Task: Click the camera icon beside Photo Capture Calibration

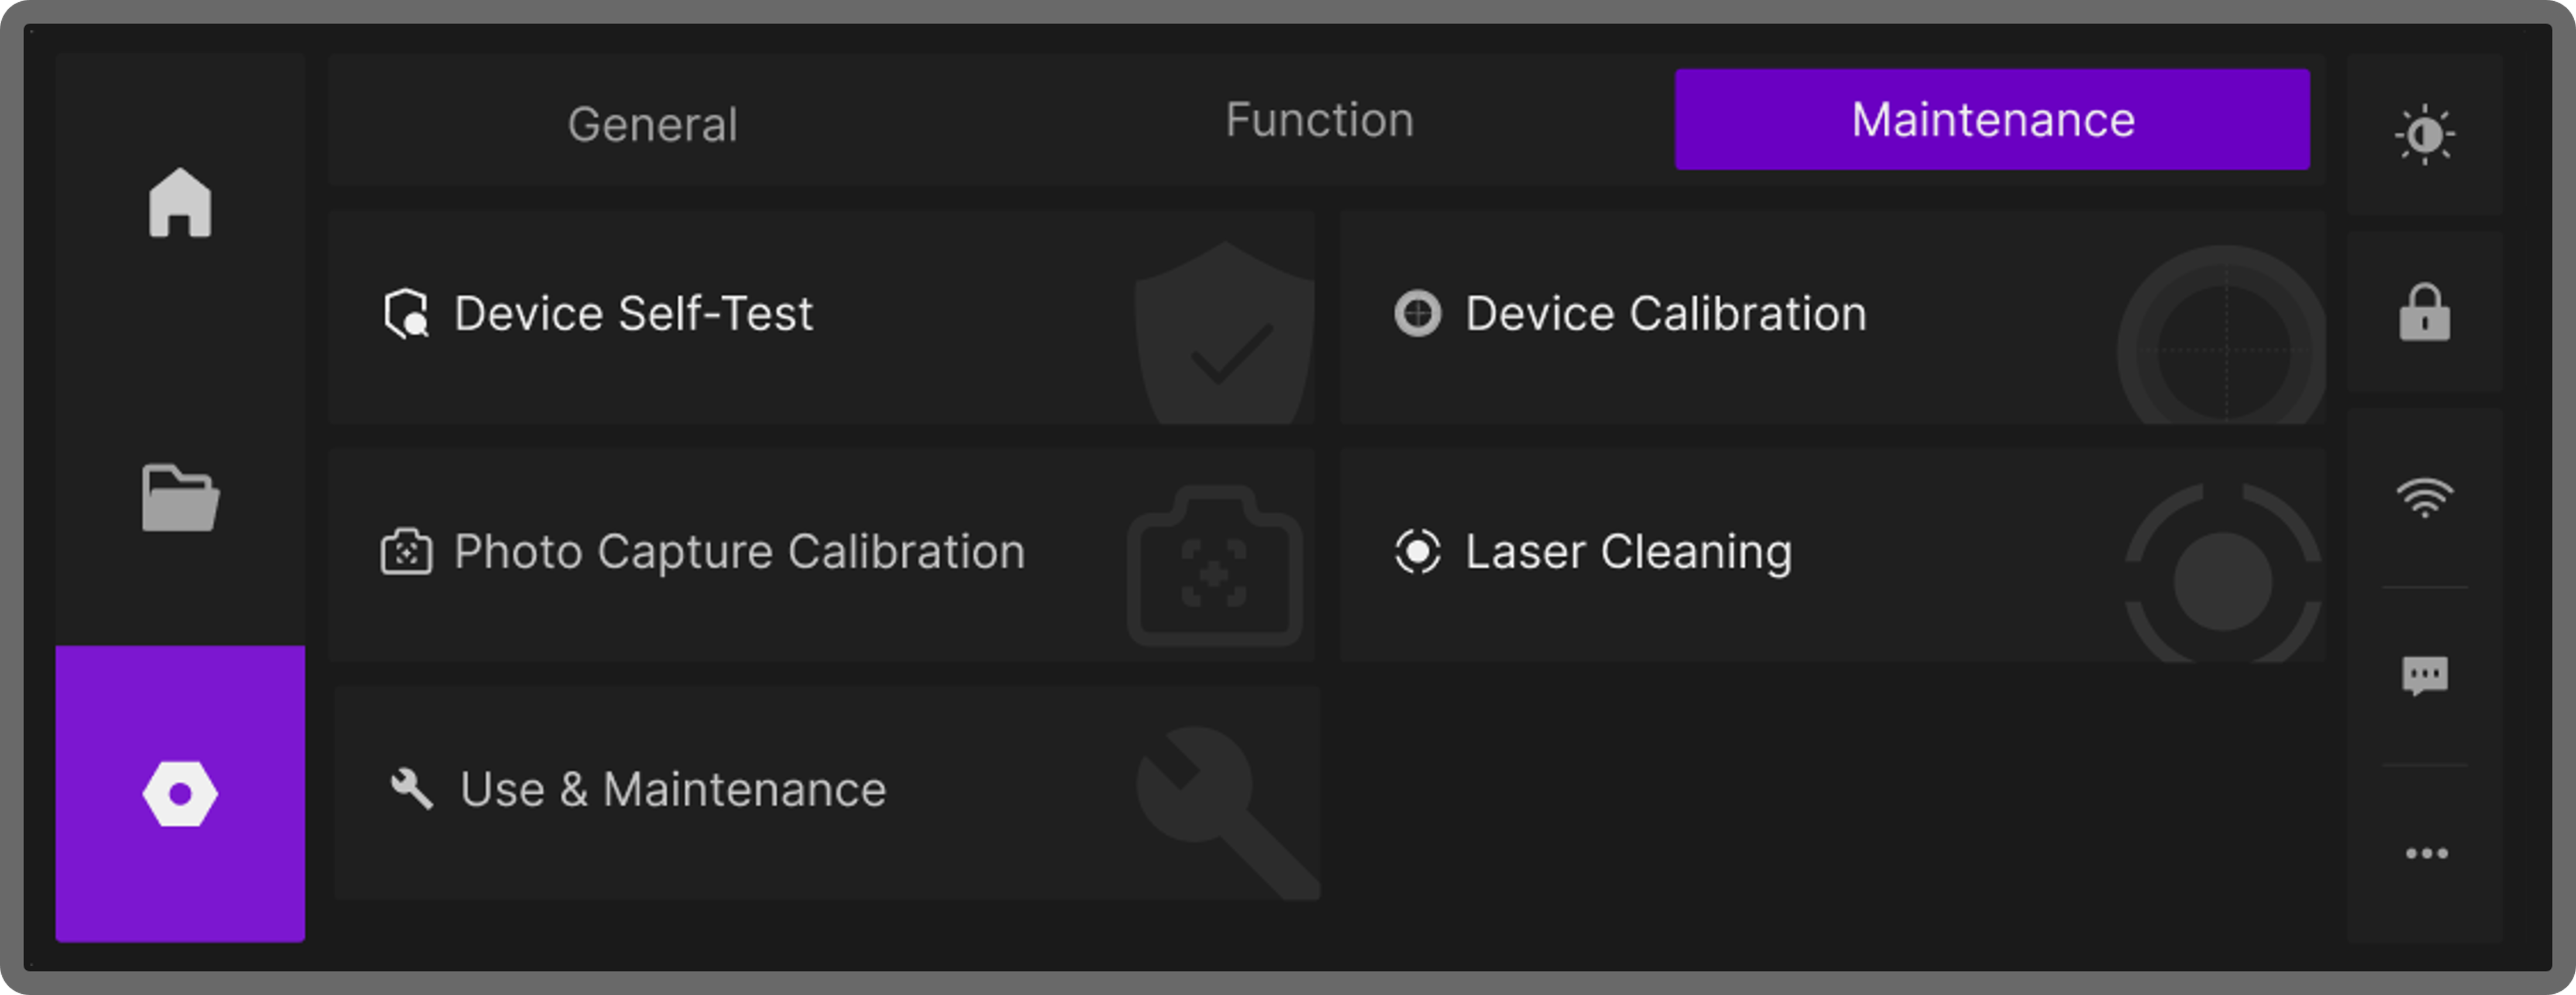Action: 406,552
